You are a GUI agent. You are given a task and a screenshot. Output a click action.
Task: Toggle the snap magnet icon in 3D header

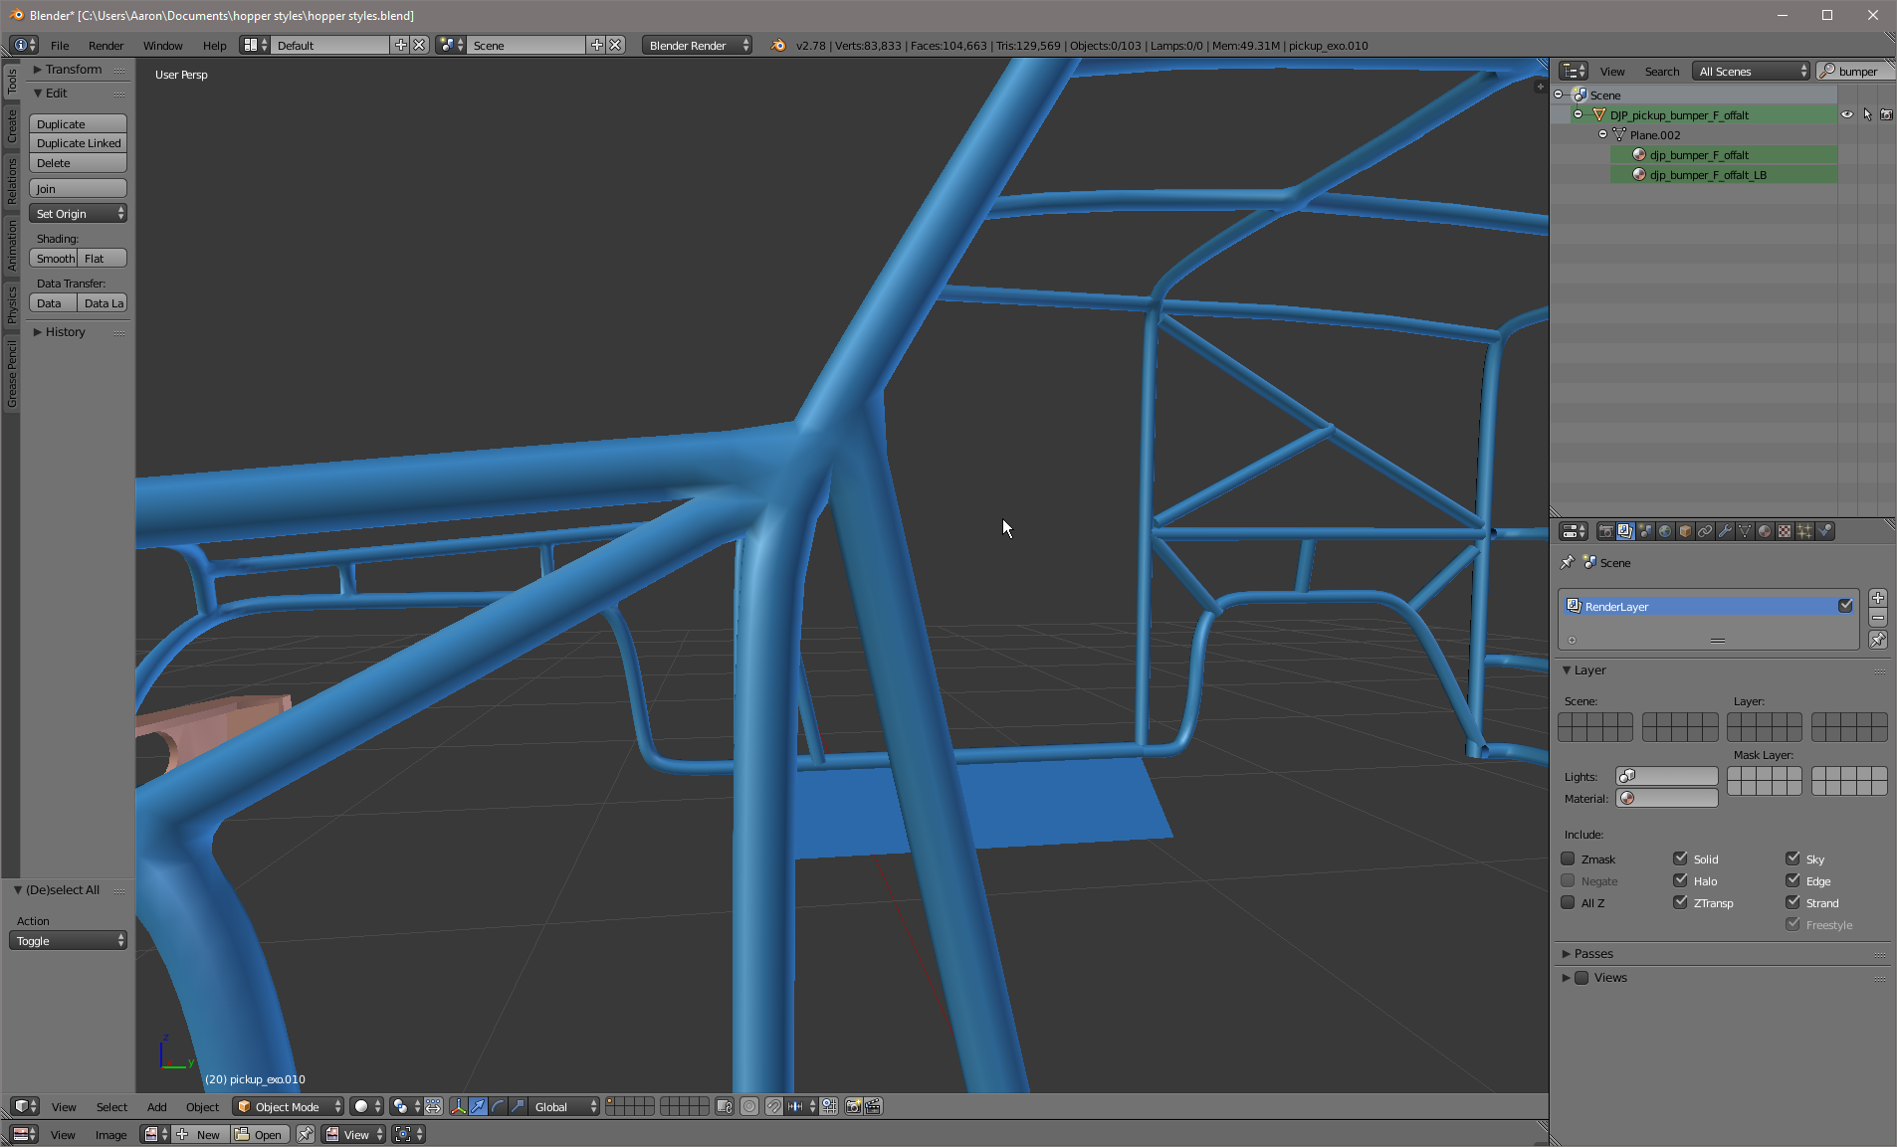[773, 1106]
